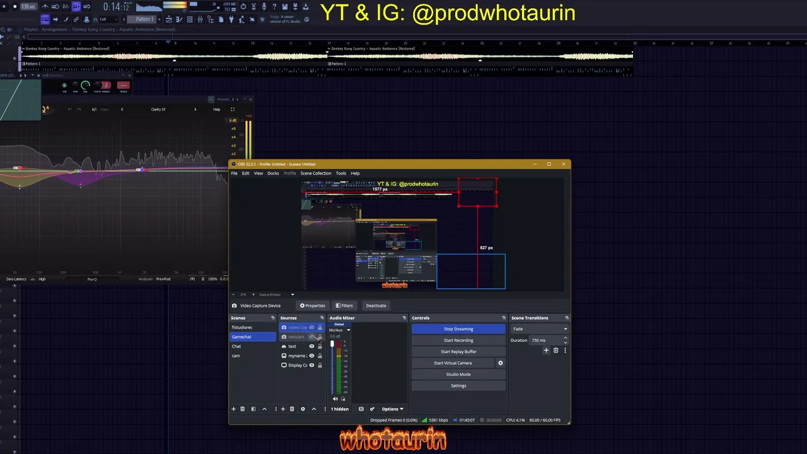Open Mic/Aux channel dropdown arrow
This screenshot has height=454, width=807.
pyautogui.click(x=348, y=330)
